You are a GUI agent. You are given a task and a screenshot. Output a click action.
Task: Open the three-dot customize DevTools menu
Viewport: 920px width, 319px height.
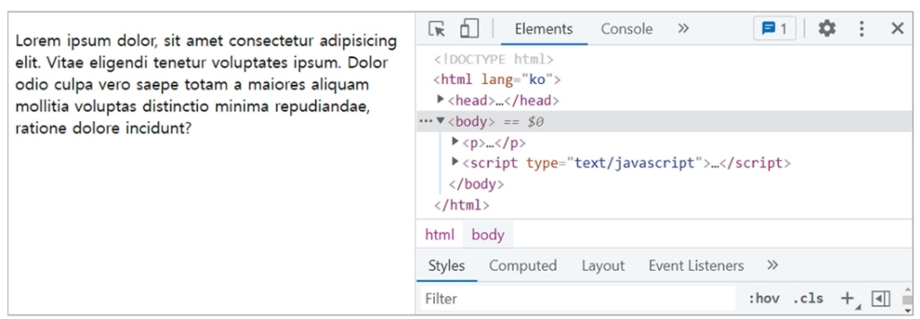861,29
